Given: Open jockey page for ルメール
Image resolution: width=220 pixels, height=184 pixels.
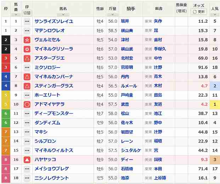Looking at the screenshot, I should tap(129, 86).
